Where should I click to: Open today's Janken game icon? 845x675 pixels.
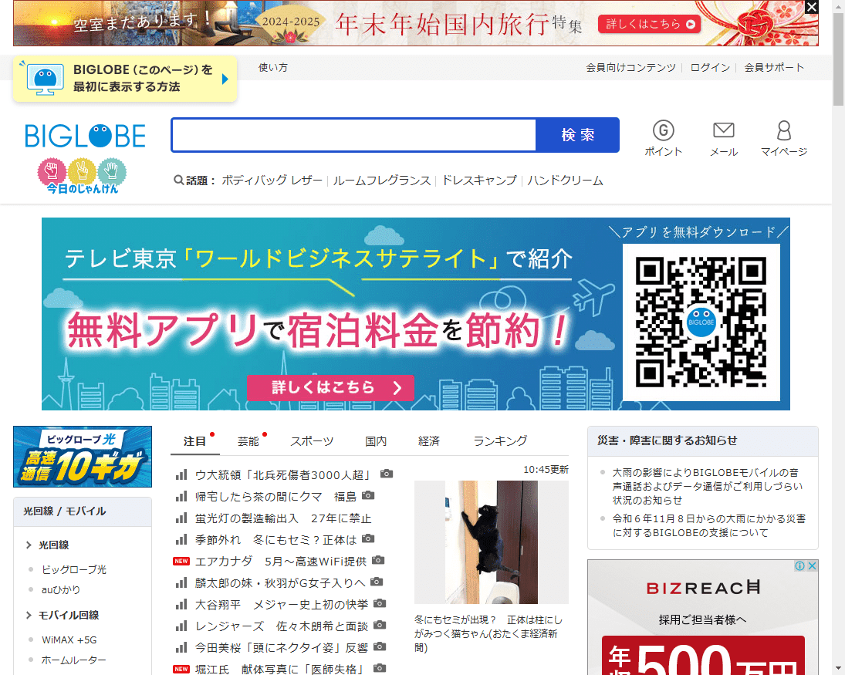(x=82, y=176)
